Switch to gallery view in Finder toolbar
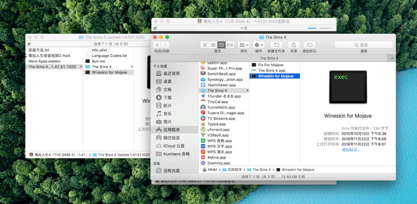The height and width of the screenshot is (204, 417). click(x=230, y=45)
